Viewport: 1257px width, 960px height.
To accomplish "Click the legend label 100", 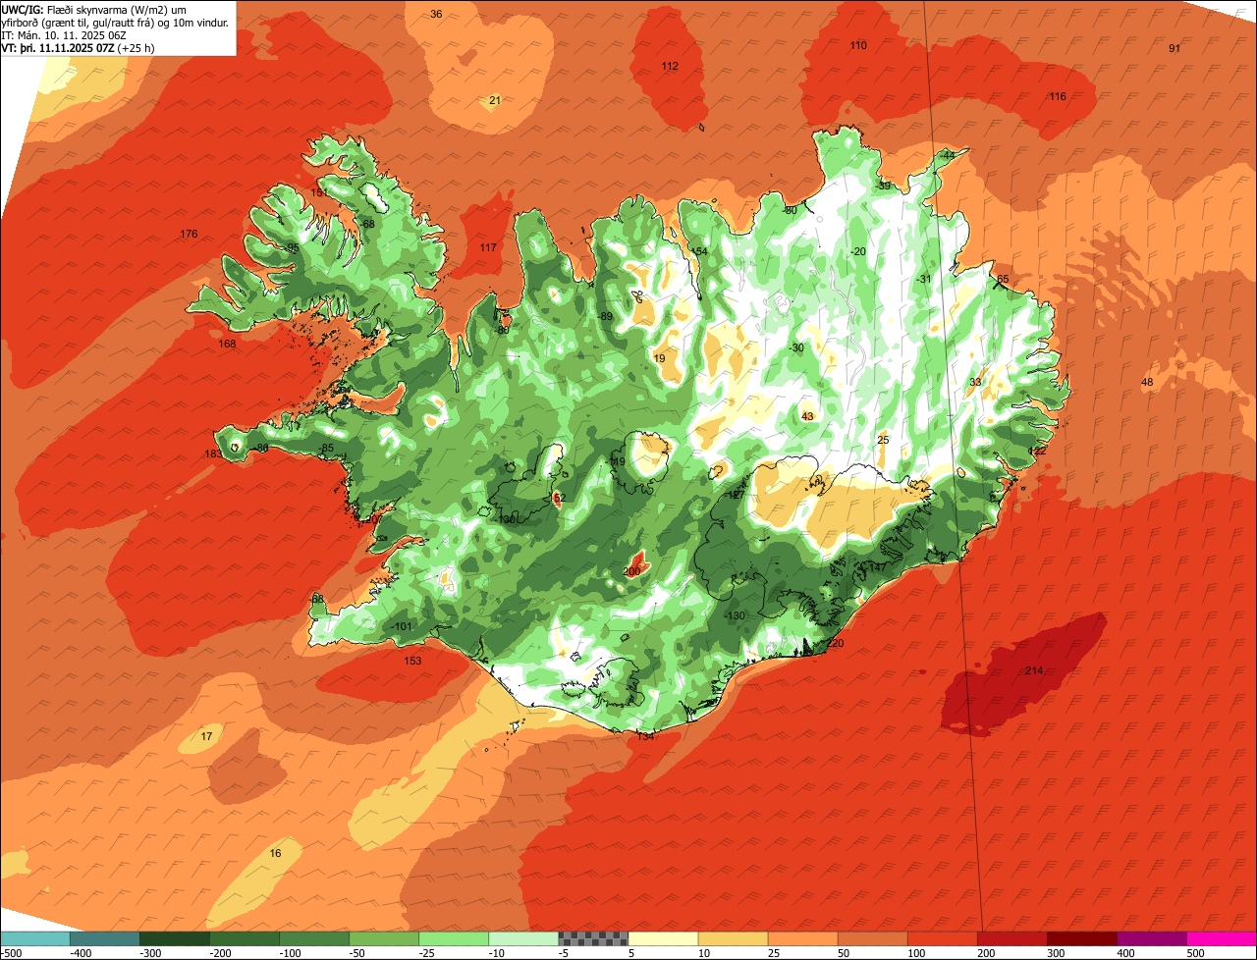I will pos(915,953).
